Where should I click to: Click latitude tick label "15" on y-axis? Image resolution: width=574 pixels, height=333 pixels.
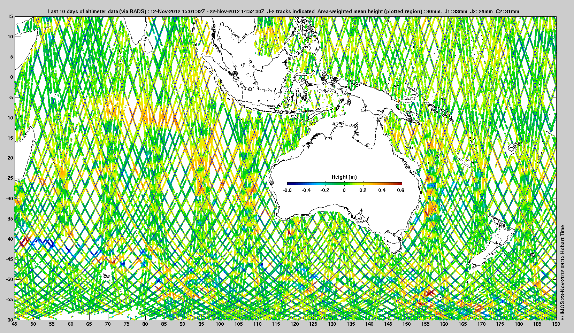[x=10, y=17]
